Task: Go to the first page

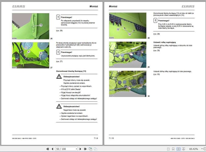Action: (x=48, y=149)
